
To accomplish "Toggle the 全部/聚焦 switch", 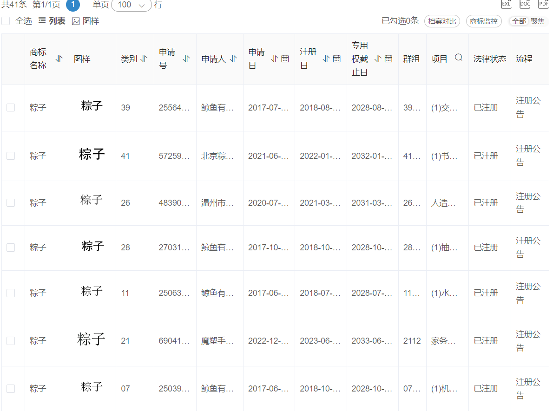I will pyautogui.click(x=528, y=21).
